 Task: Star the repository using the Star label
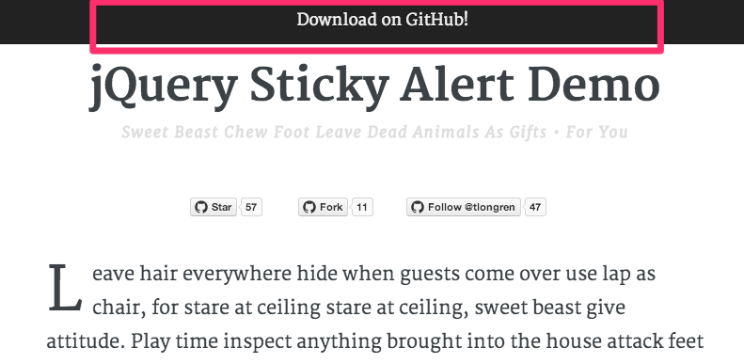(x=222, y=207)
